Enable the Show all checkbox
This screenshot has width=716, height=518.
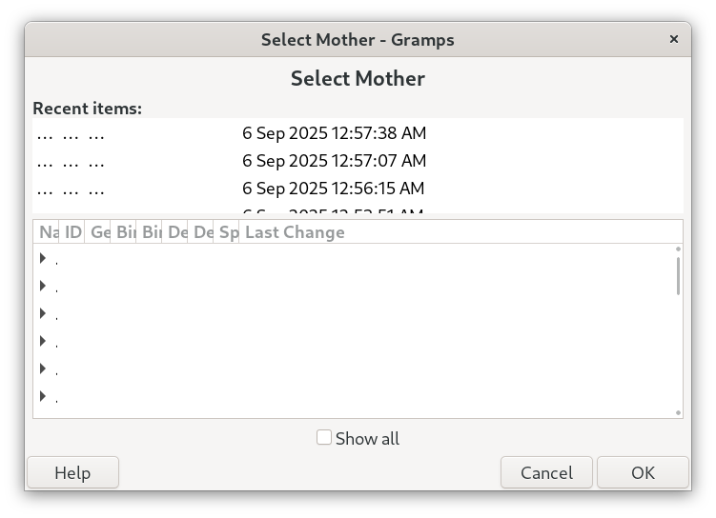(x=324, y=438)
